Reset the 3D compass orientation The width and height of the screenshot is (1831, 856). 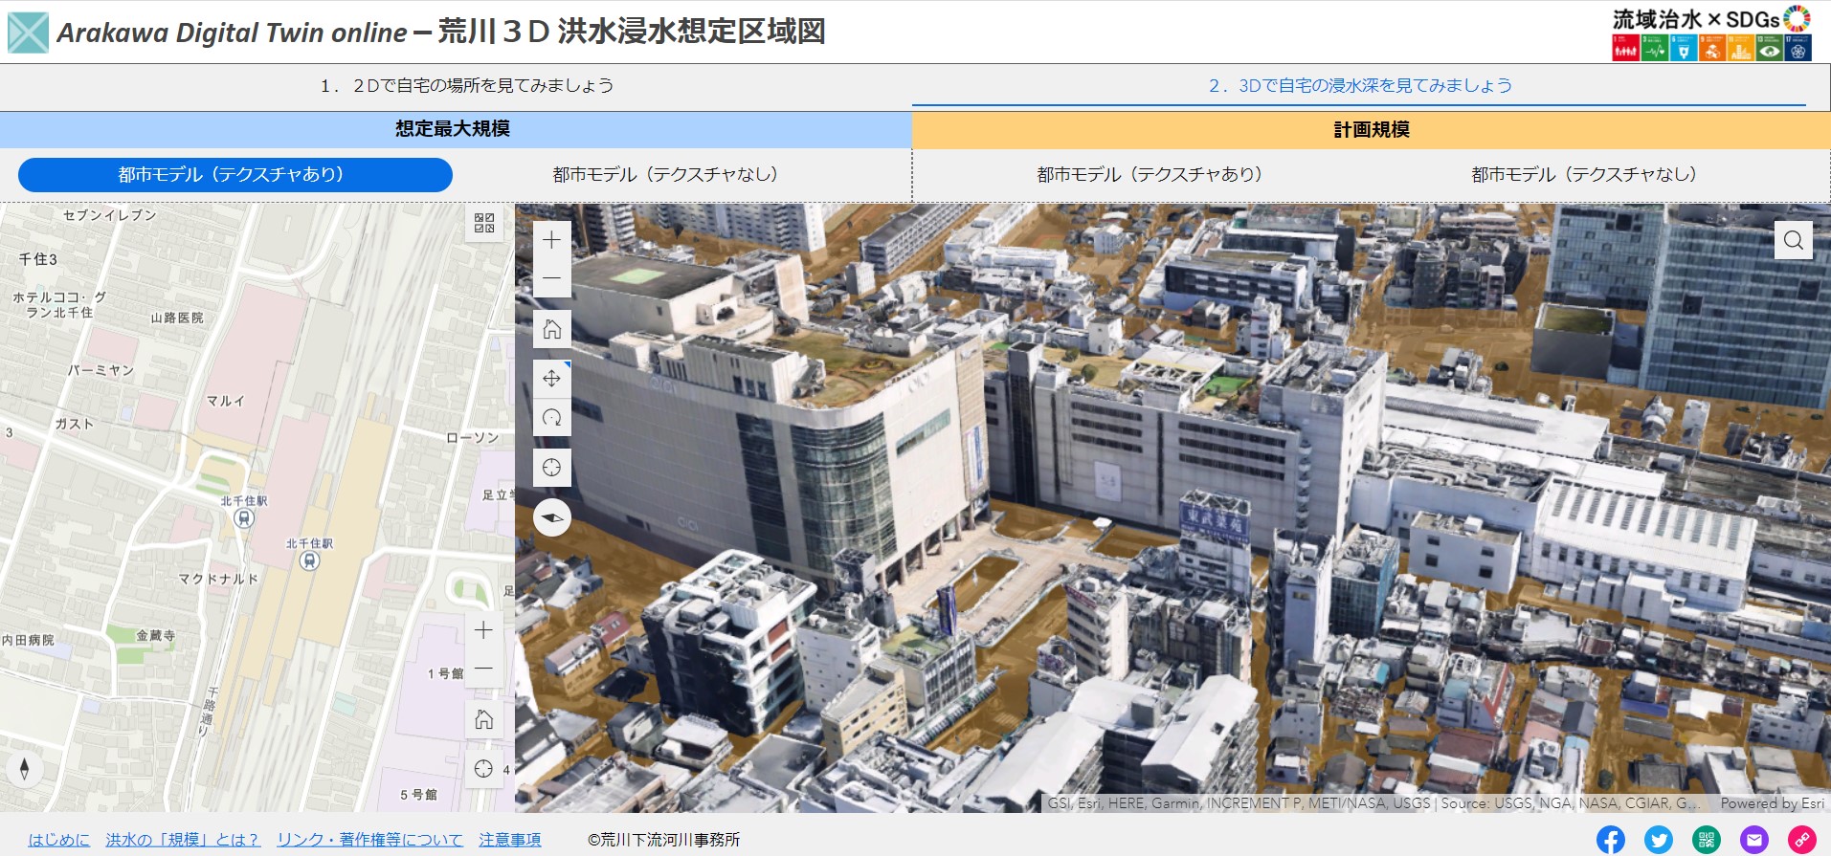551,518
